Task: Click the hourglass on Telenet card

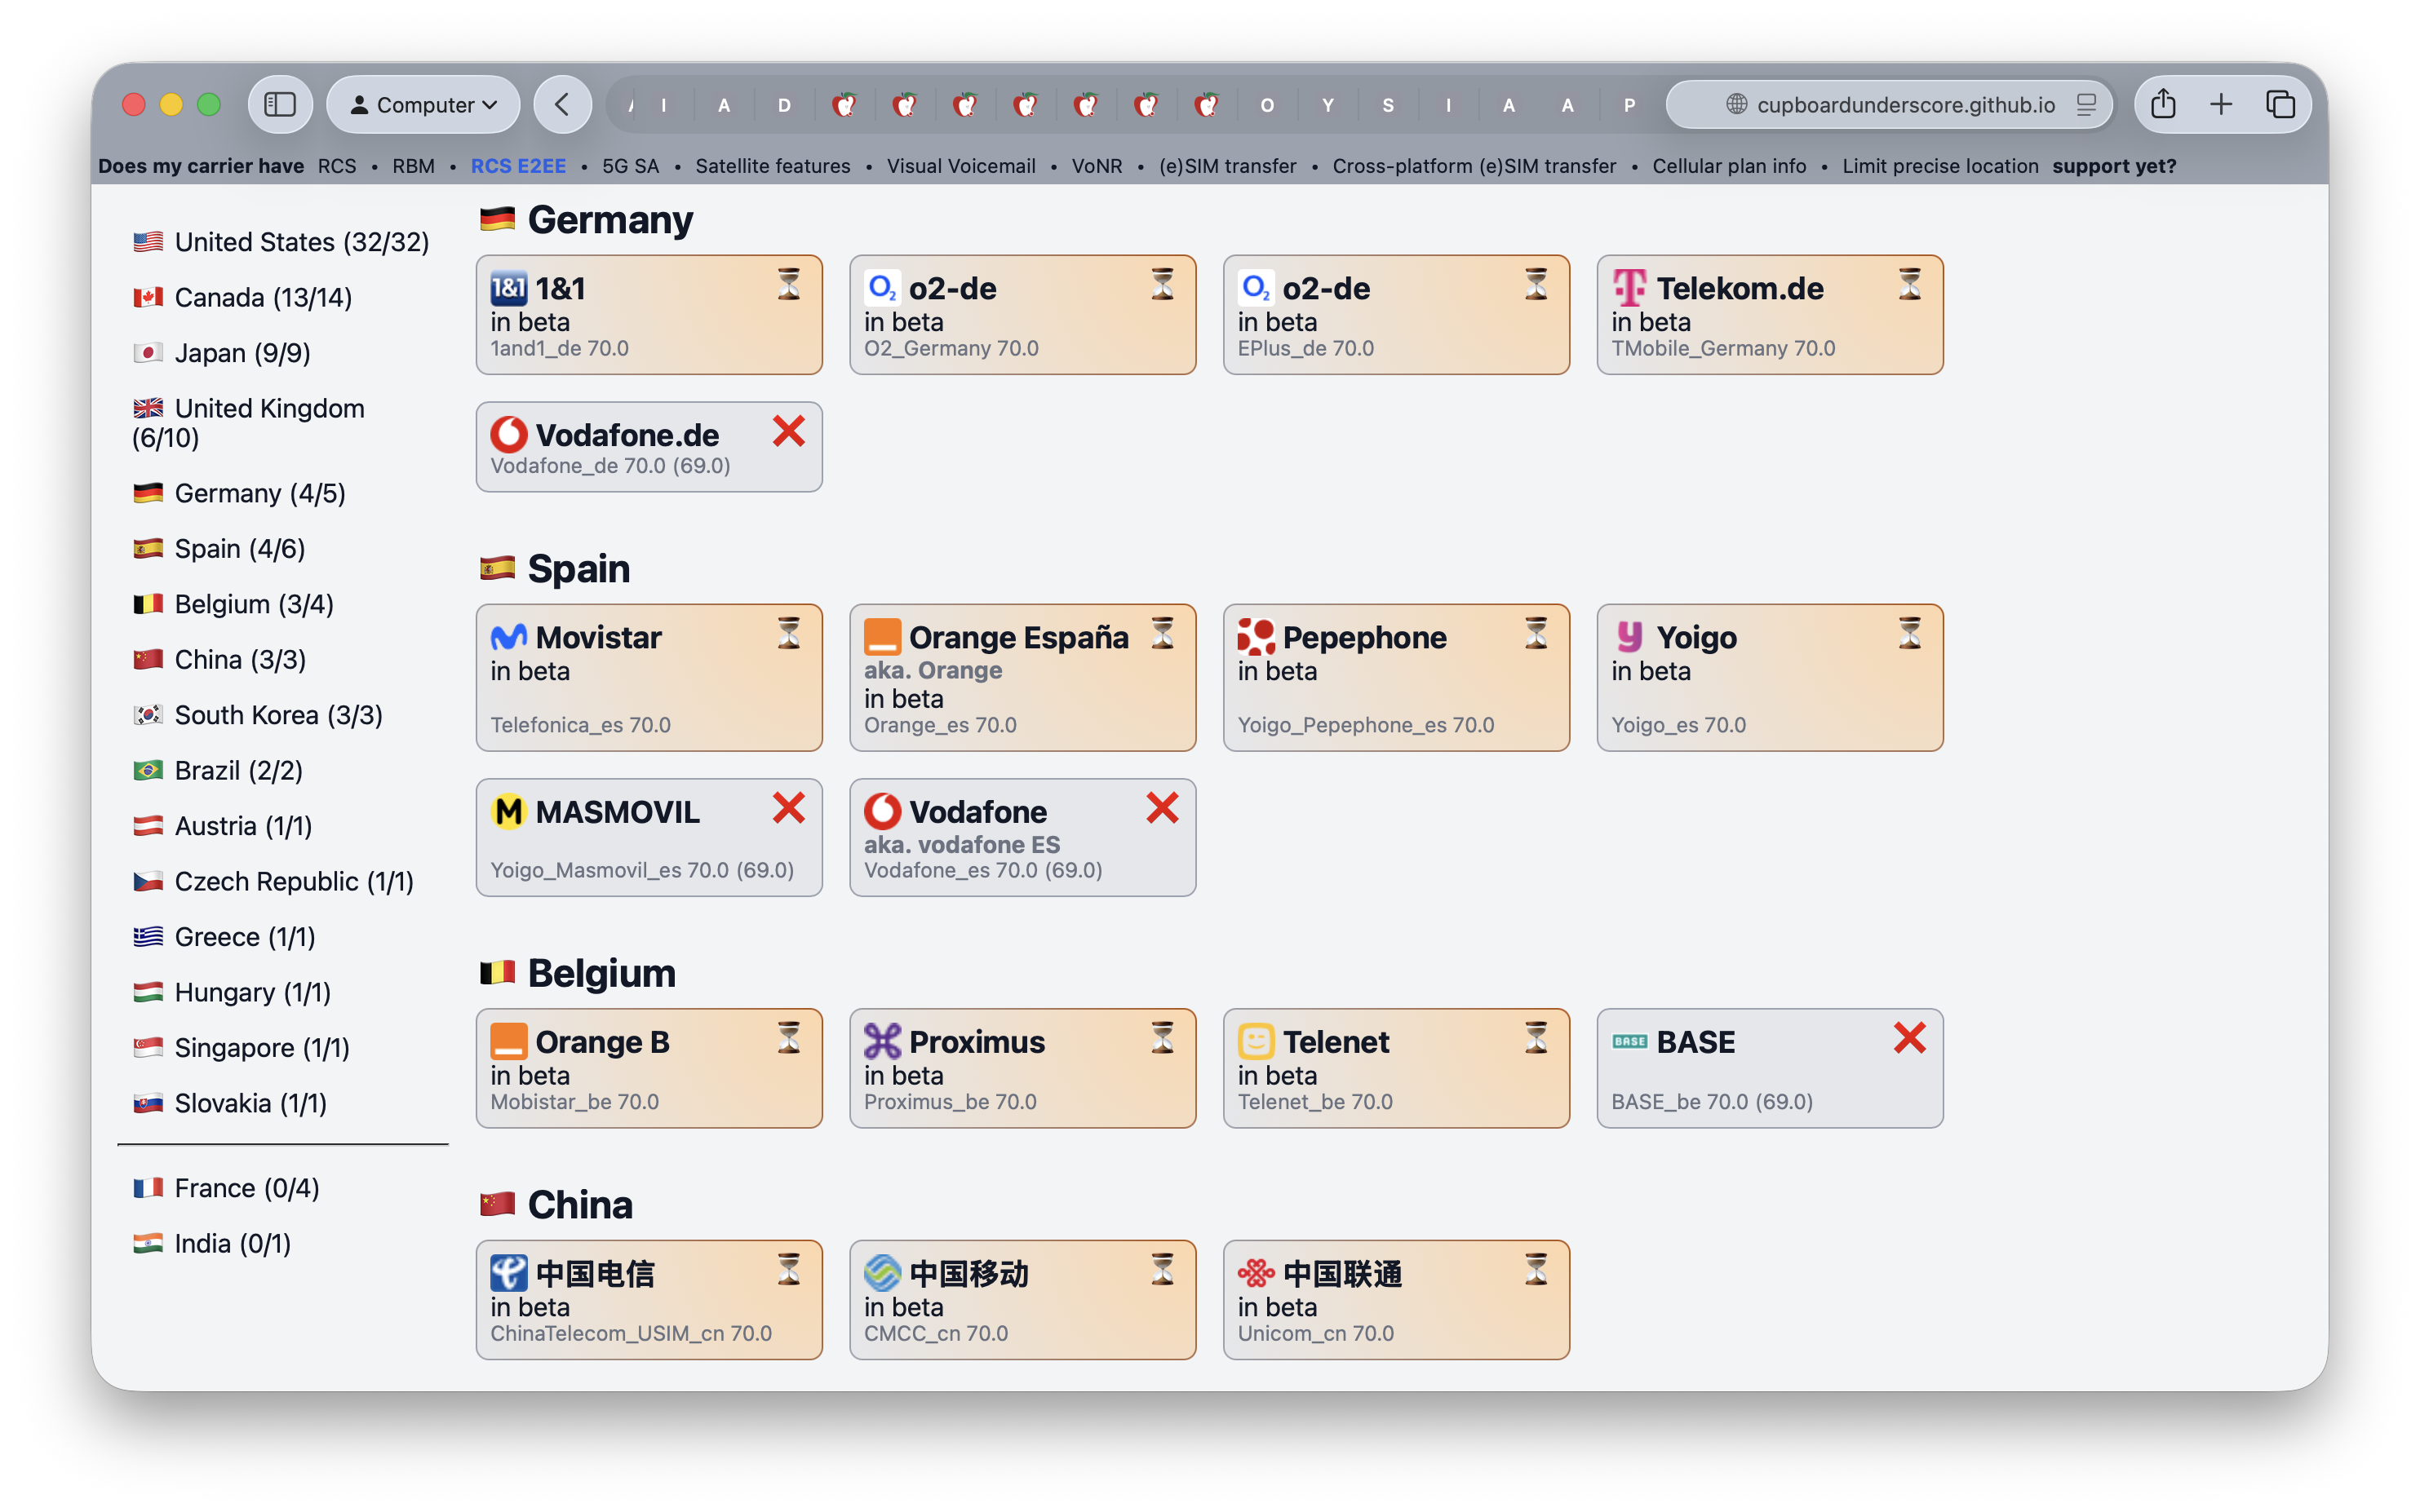Action: pos(1536,1038)
